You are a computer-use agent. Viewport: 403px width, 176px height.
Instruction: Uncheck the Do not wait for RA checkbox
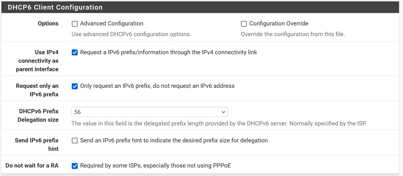(x=75, y=166)
